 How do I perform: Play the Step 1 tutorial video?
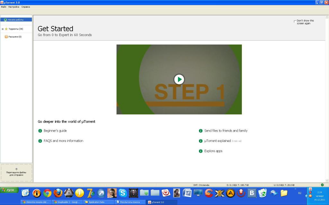click(179, 79)
